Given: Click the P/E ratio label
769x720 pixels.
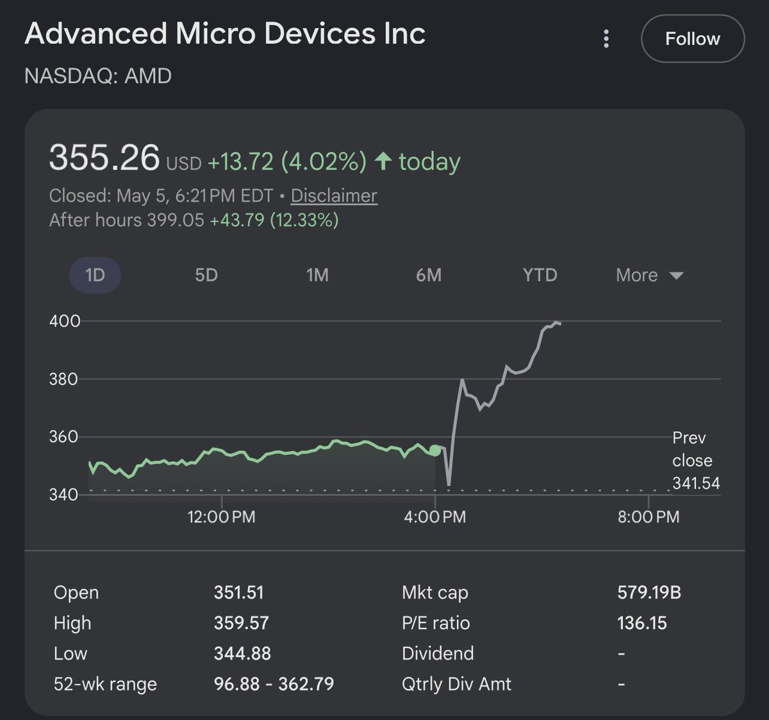Looking at the screenshot, I should coord(436,623).
